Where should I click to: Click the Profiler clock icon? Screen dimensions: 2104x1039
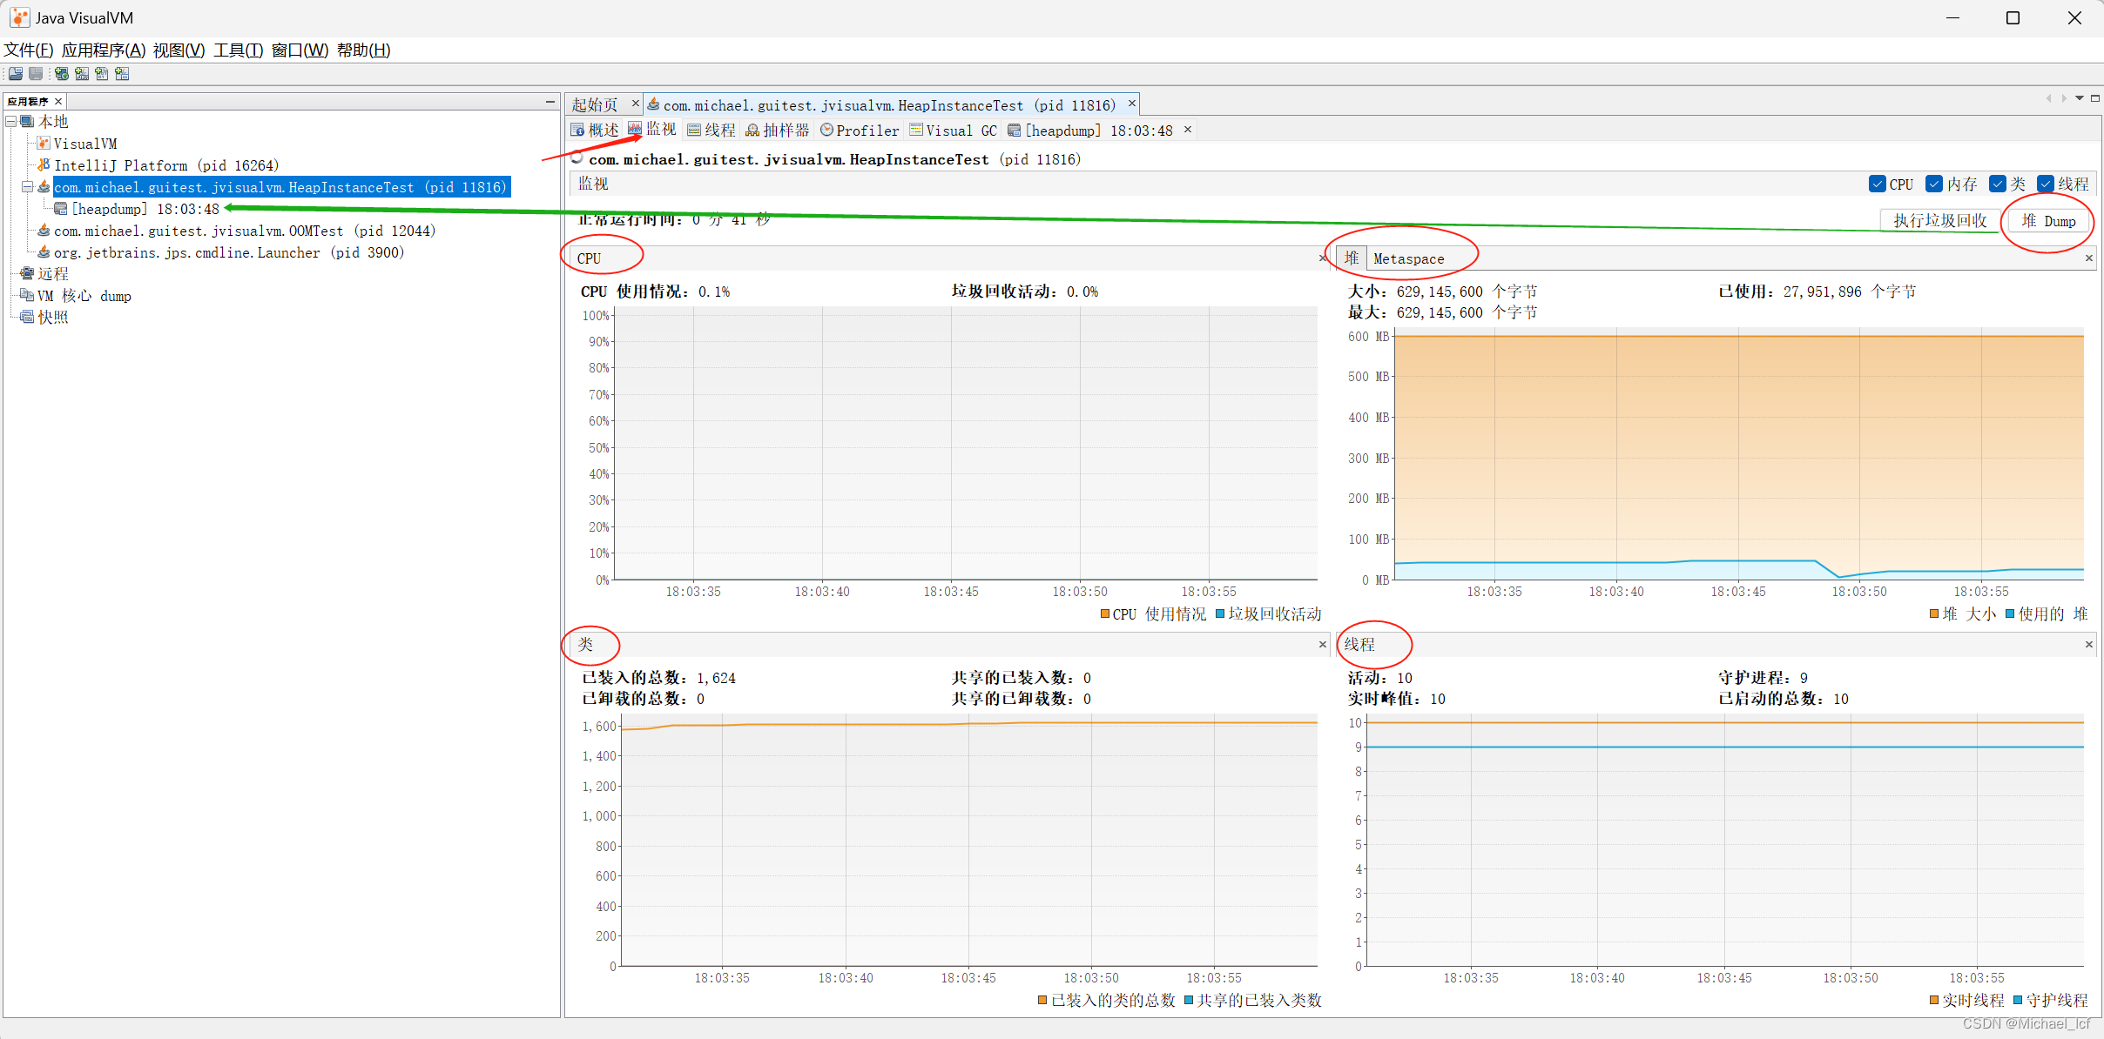click(826, 131)
